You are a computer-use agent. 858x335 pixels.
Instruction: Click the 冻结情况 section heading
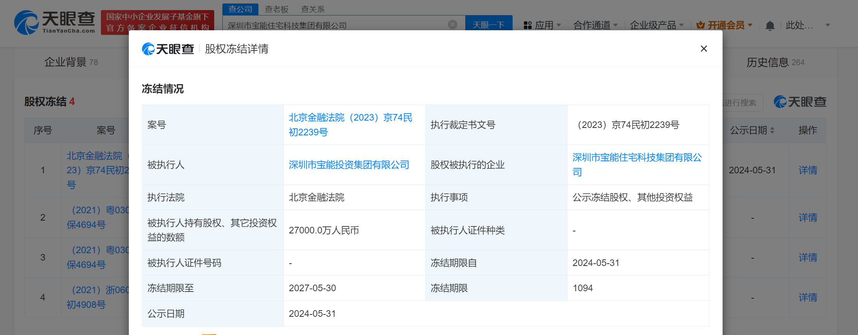163,89
